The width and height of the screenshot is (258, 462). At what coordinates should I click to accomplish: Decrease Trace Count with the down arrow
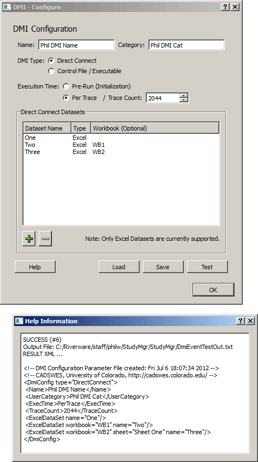(x=184, y=100)
